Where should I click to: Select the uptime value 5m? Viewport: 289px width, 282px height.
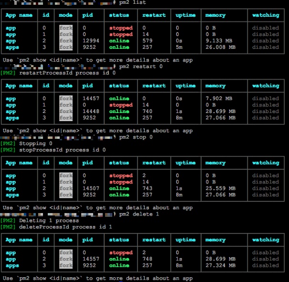coord(179,47)
